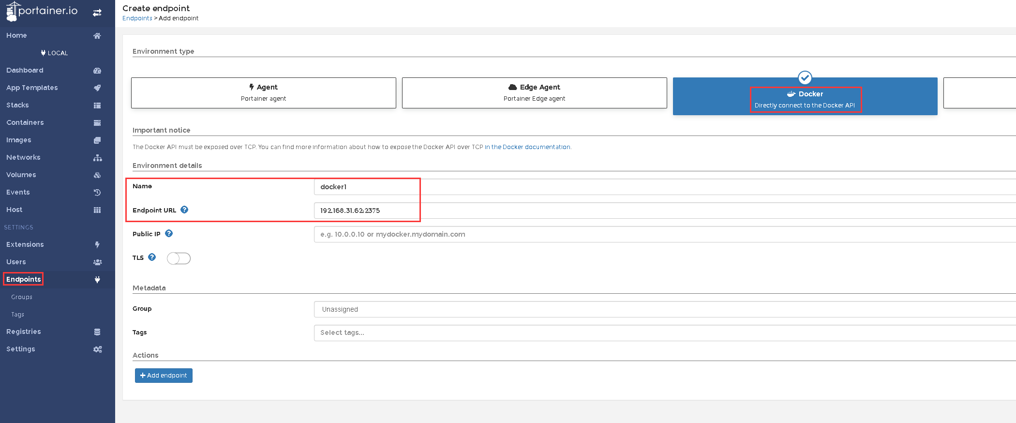Open Containers in the sidebar

pos(25,122)
